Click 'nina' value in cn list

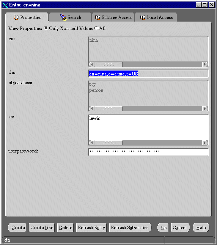(x=93, y=40)
